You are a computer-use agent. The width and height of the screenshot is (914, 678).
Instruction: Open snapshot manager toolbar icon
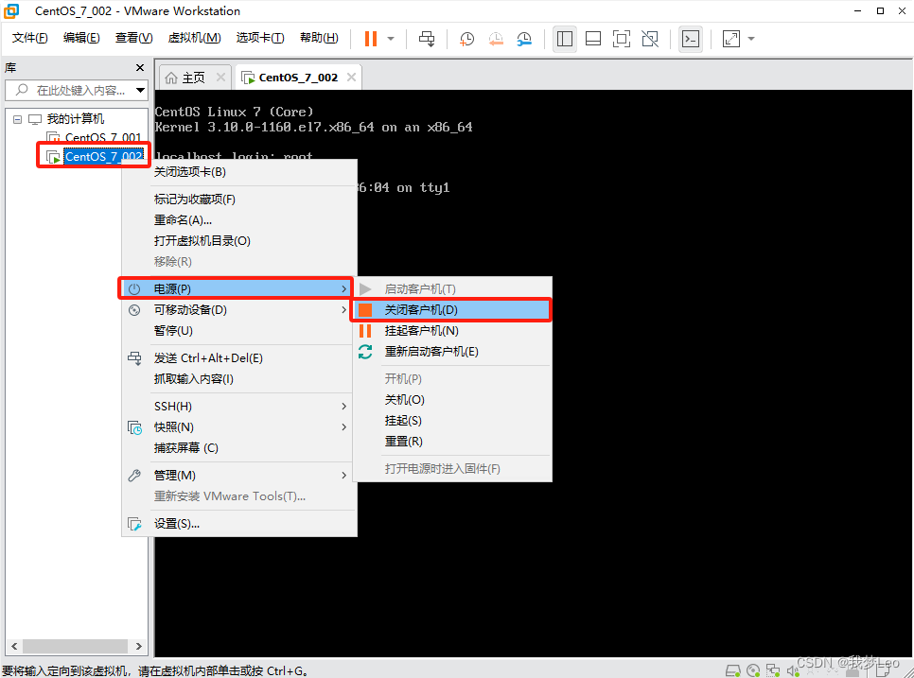point(524,39)
